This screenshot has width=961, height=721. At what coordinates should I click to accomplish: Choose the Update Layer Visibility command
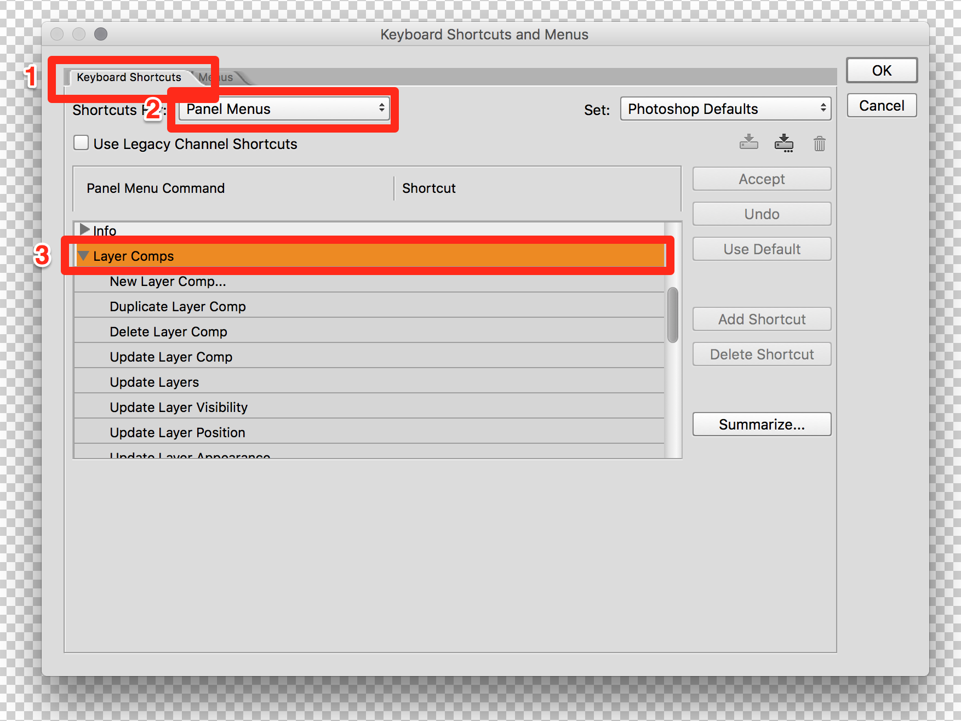pos(179,408)
